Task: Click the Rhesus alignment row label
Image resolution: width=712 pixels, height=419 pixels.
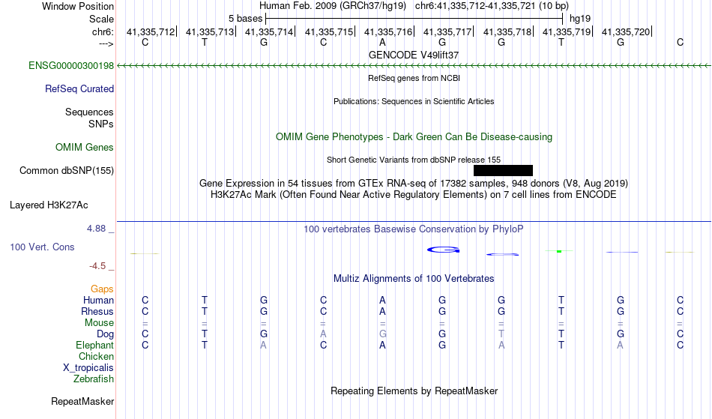Action: tap(97, 312)
